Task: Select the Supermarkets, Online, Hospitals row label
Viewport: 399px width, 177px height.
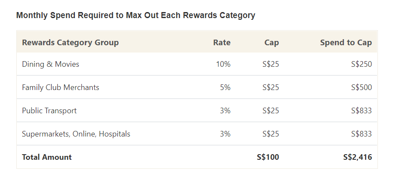Action: [x=76, y=134]
